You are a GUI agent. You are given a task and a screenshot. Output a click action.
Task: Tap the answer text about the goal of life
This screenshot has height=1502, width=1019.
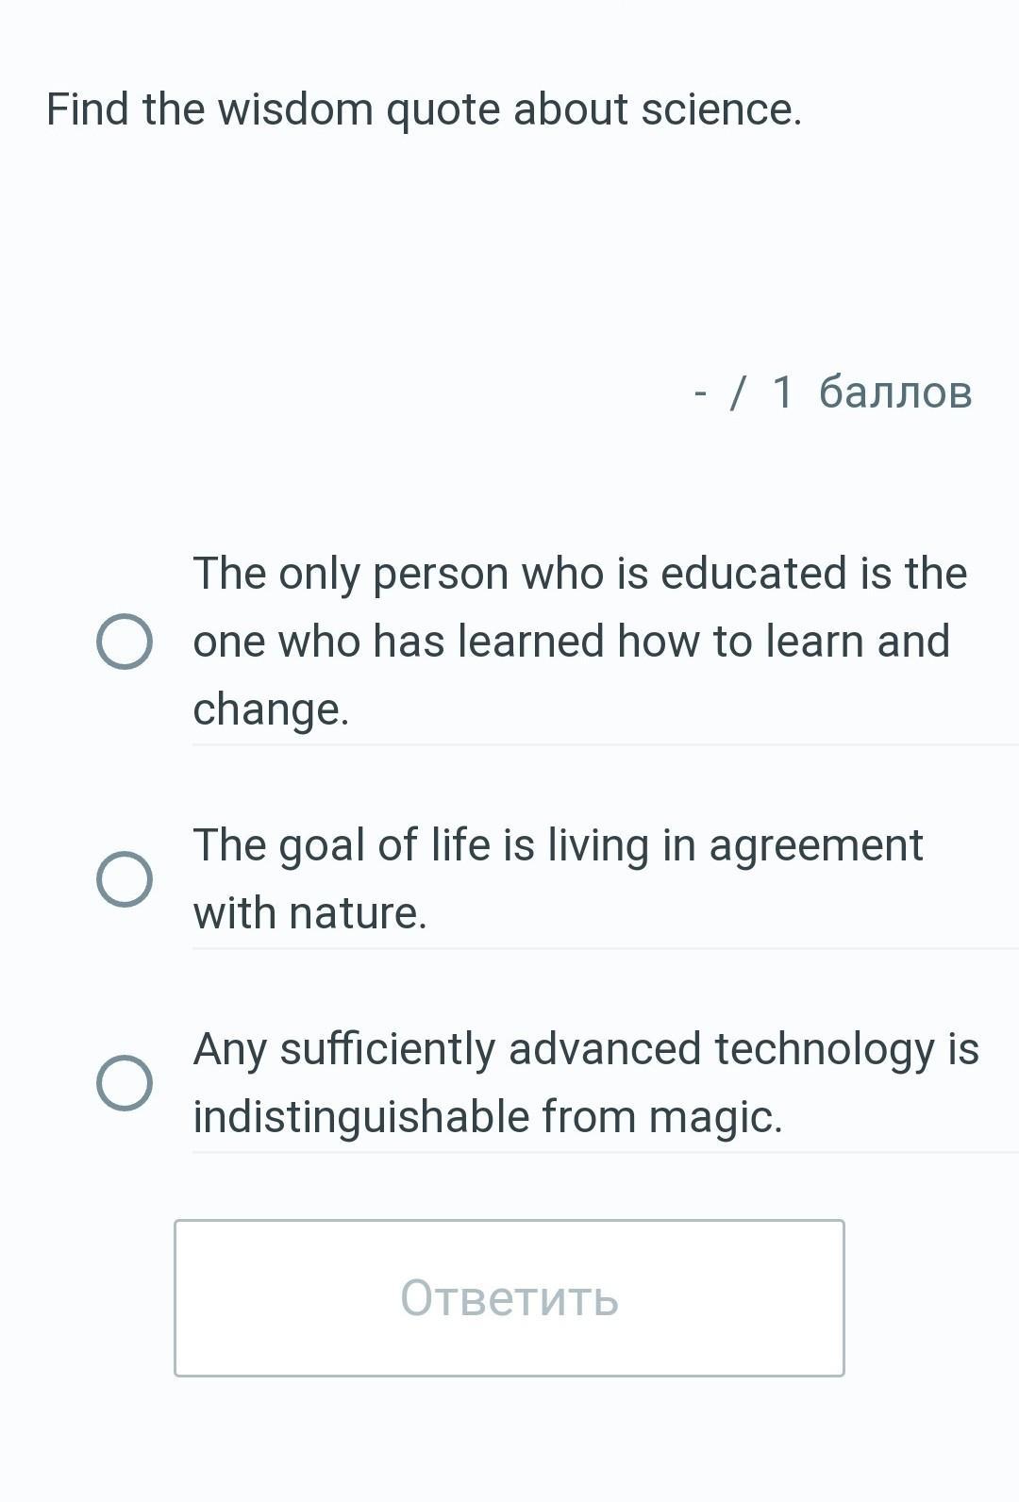558,845
